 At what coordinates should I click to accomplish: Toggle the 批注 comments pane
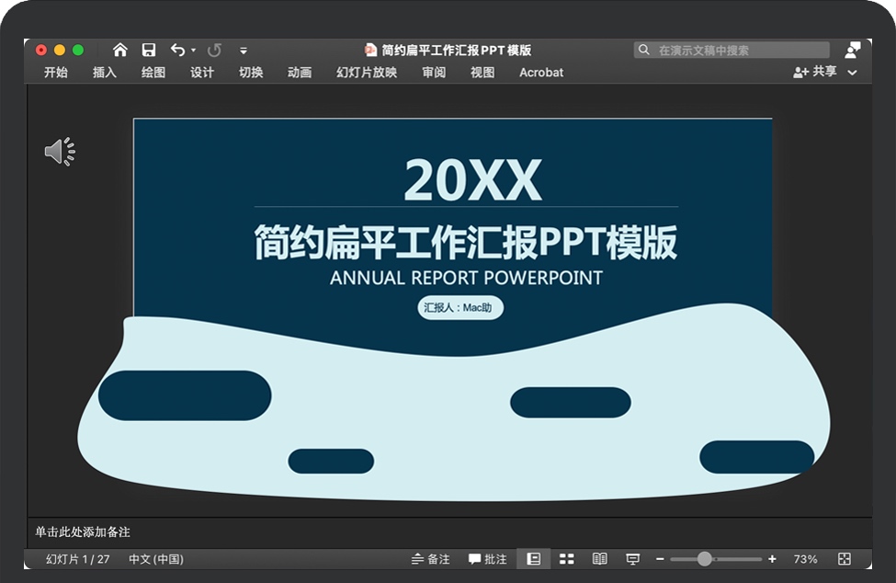tap(488, 559)
